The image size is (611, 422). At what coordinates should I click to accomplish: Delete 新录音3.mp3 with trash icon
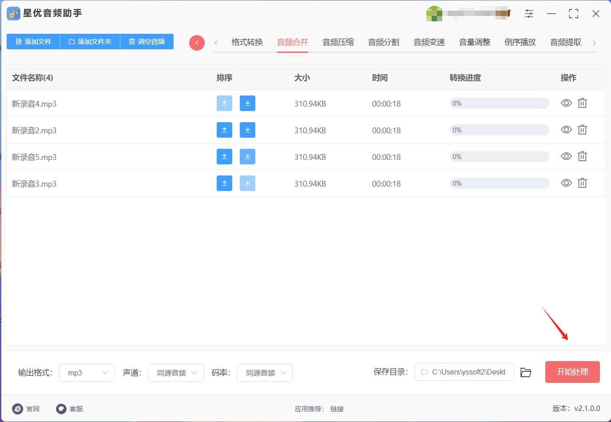tap(582, 183)
